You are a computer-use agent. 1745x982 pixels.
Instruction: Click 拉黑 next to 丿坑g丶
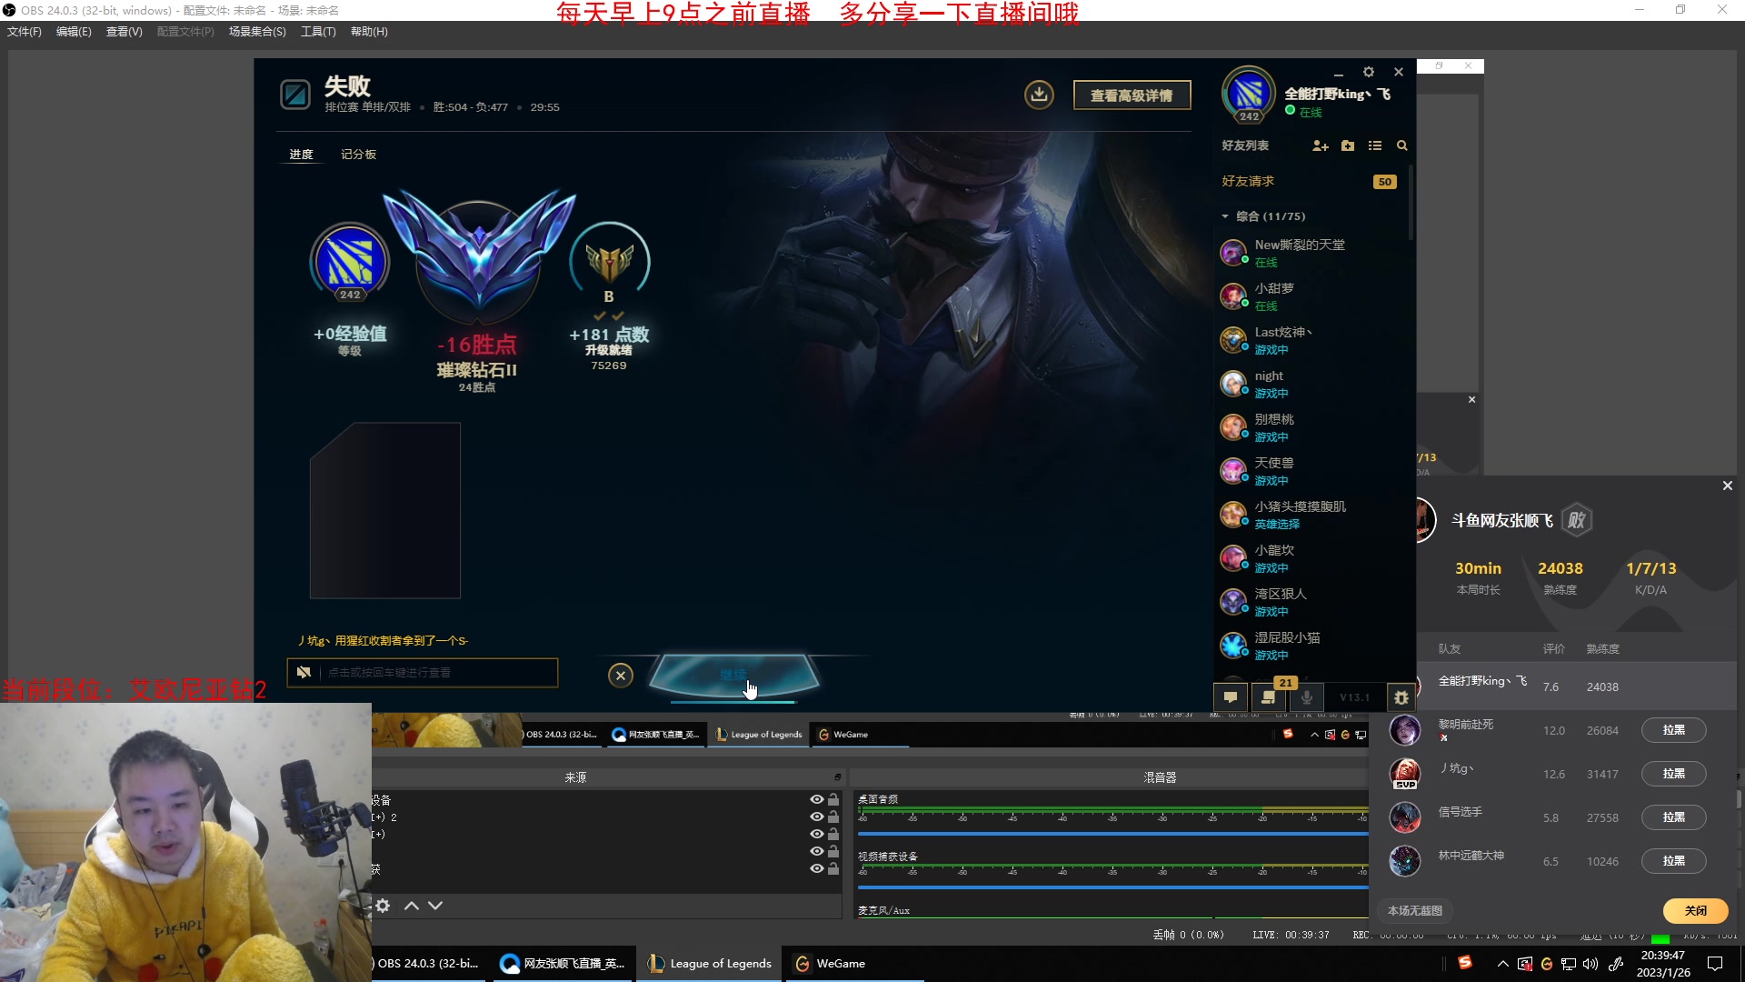1673,774
